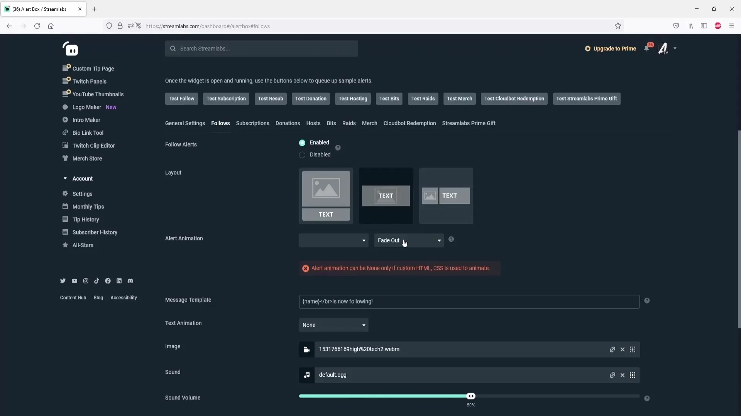Viewport: 741px width, 416px height.
Task: Open the profile dropdown arrow
Action: [675, 49]
